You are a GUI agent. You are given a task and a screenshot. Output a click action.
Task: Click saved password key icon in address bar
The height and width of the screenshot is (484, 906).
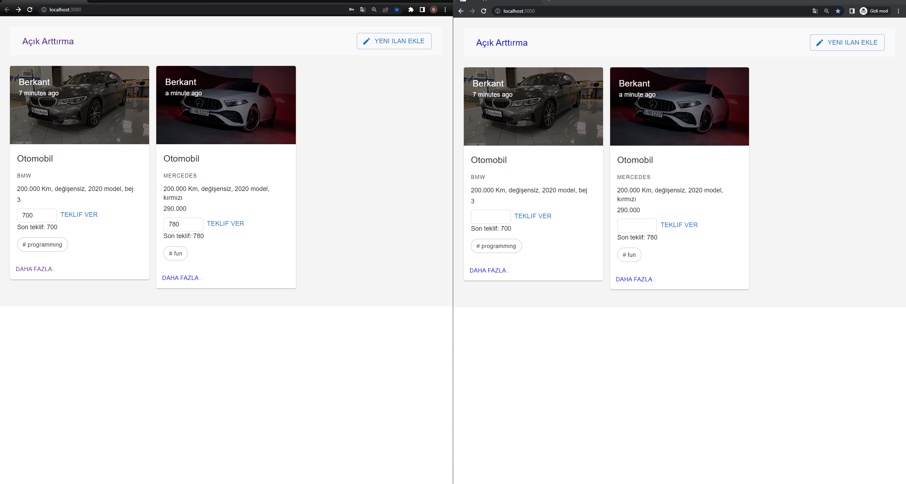tap(351, 10)
